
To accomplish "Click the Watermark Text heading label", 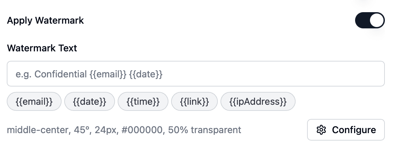I will tap(42, 48).
